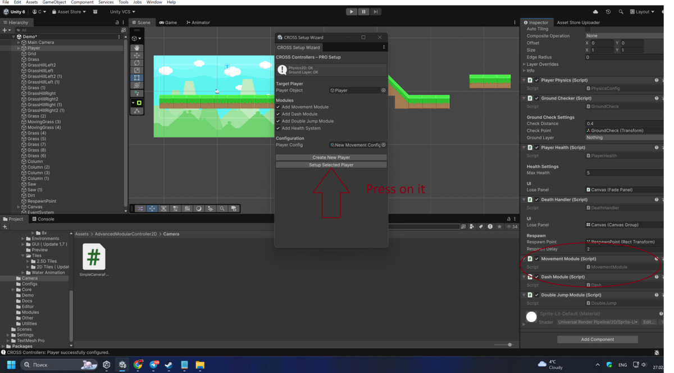Disable Double Jump Module script component
This screenshot has height=373, width=674.
coord(537,295)
